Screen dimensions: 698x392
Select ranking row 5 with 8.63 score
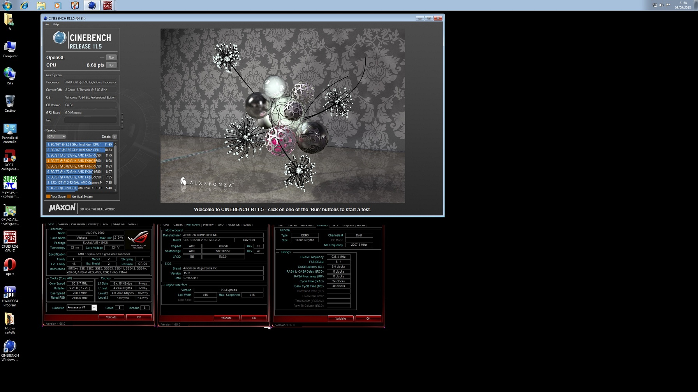tap(79, 166)
